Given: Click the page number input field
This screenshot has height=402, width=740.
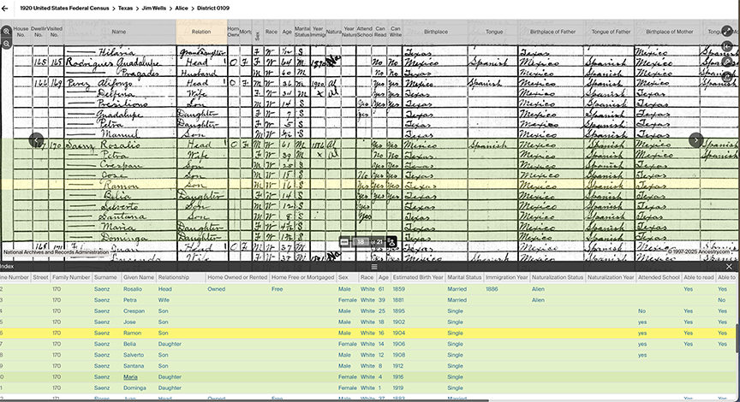Looking at the screenshot, I should tap(361, 242).
